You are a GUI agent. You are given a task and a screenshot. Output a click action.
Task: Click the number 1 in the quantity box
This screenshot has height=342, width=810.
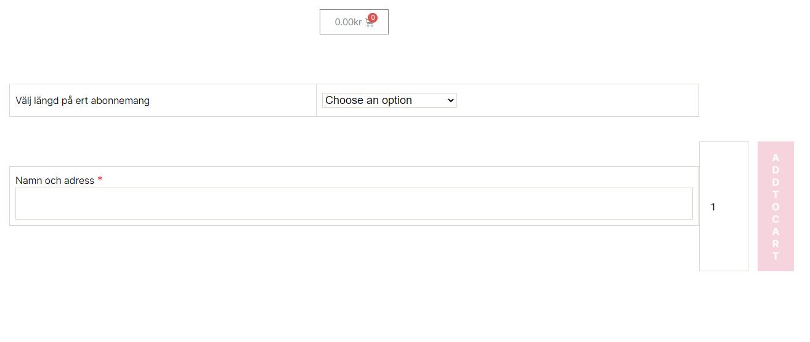coord(713,207)
